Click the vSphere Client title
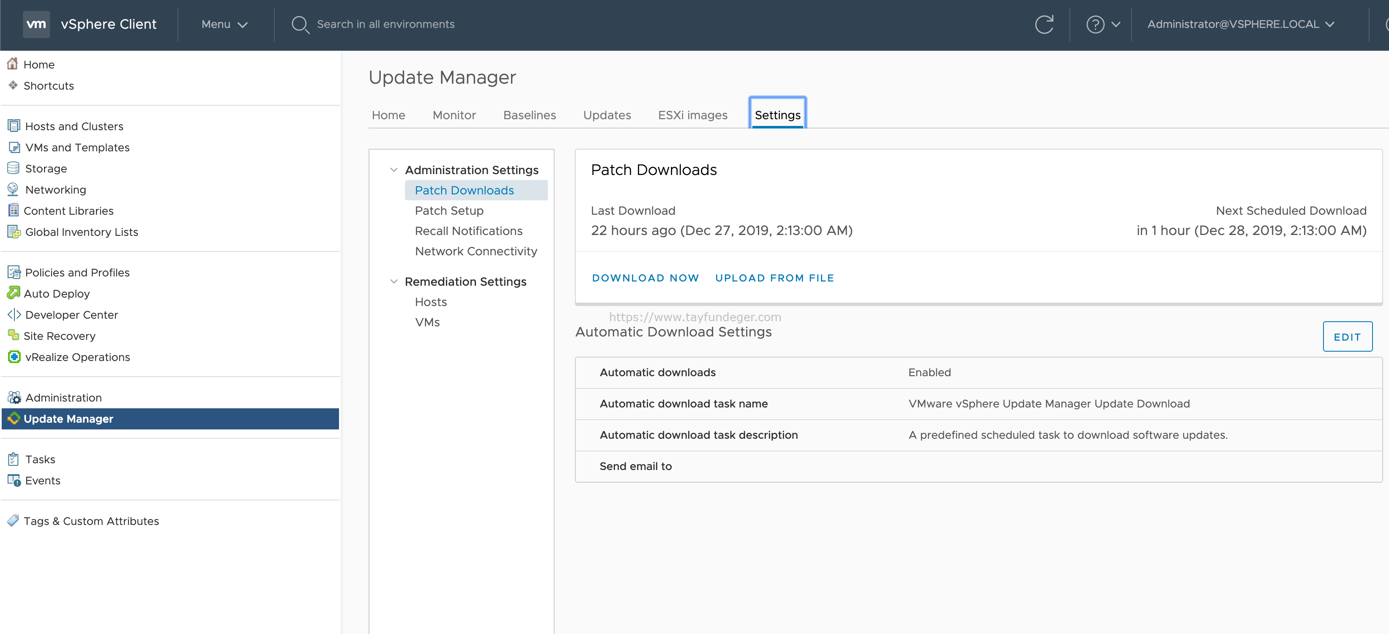The image size is (1389, 634). tap(108, 24)
